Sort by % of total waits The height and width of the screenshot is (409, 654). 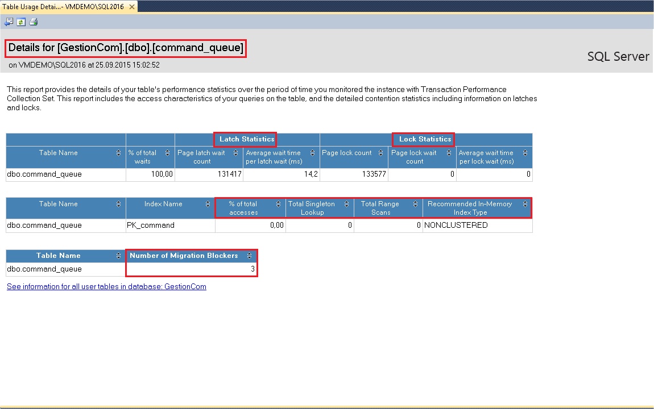point(167,153)
